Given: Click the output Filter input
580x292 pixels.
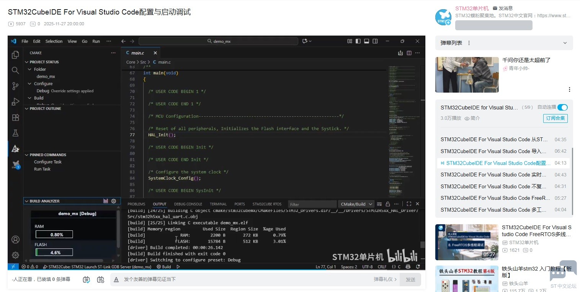Looking at the screenshot, I should click(312, 204).
